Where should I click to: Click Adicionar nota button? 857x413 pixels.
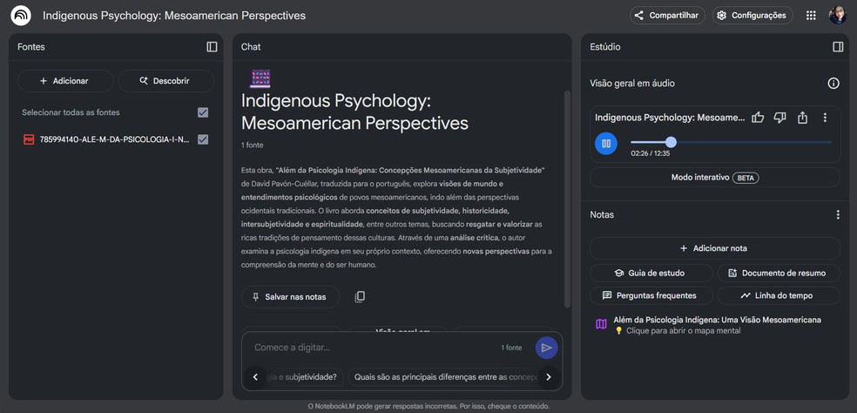pyautogui.click(x=715, y=248)
